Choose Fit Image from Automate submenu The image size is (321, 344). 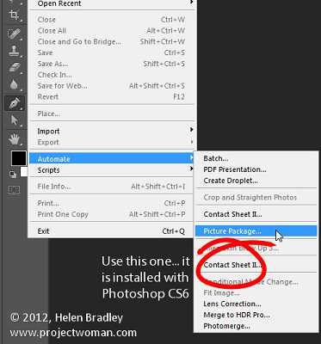coord(256,293)
